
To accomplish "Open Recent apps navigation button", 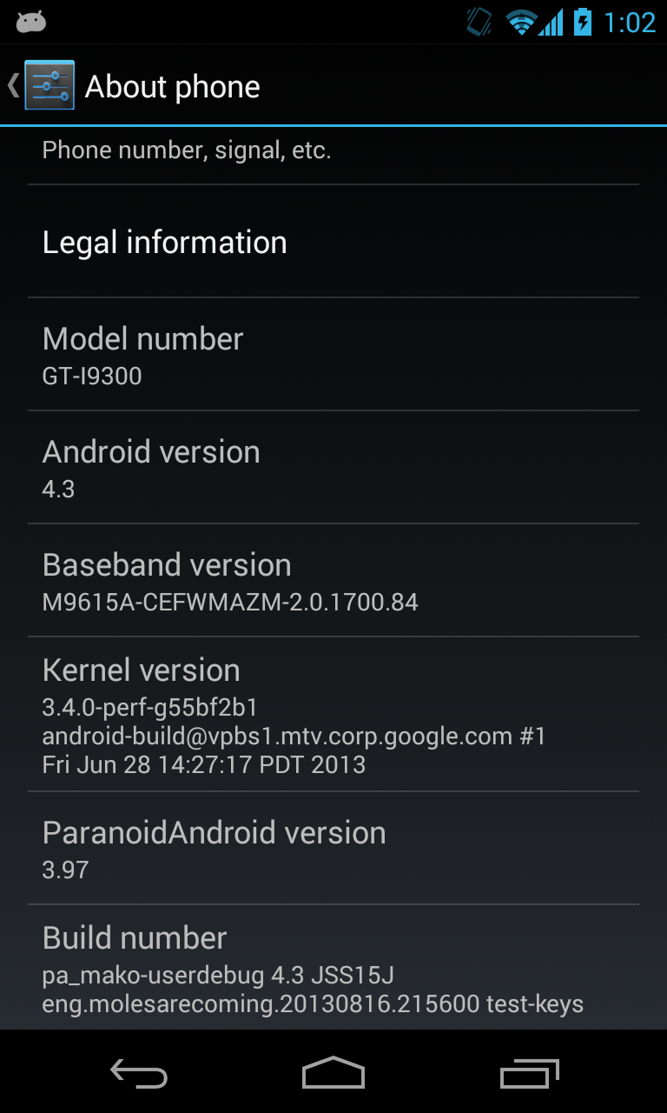I will 529,1072.
